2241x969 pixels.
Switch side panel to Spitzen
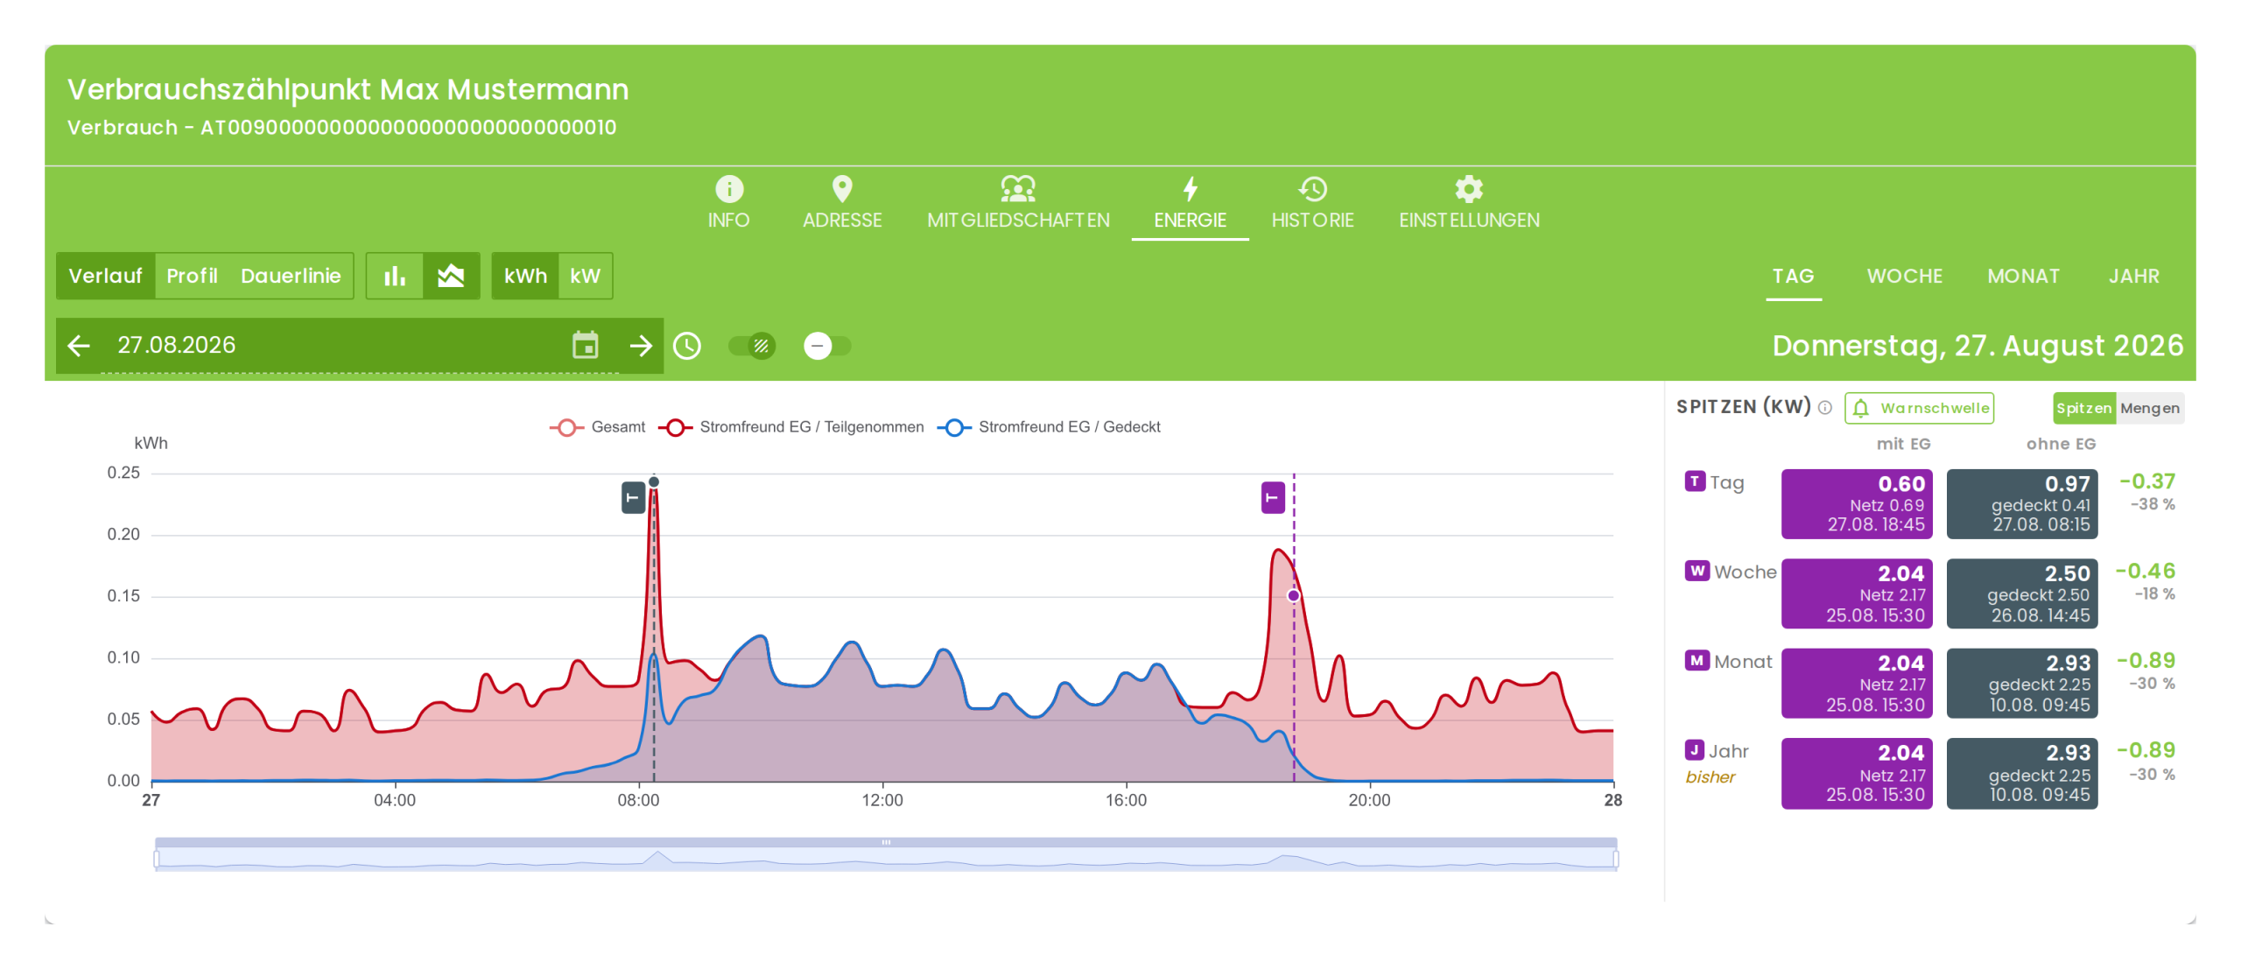2084,408
